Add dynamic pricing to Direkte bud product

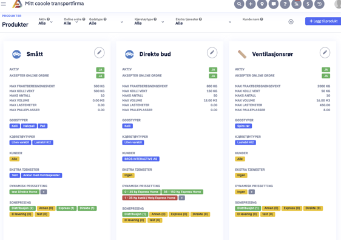182,197
